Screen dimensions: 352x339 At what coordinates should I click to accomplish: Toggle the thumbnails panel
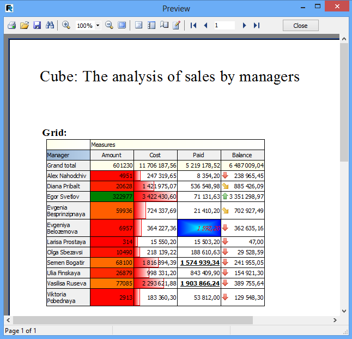[151, 26]
